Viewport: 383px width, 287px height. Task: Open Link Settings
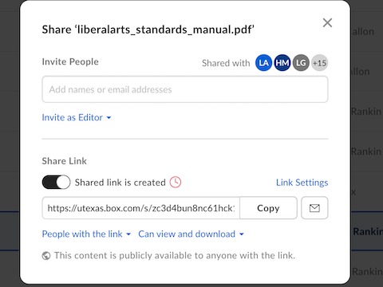[x=302, y=183]
